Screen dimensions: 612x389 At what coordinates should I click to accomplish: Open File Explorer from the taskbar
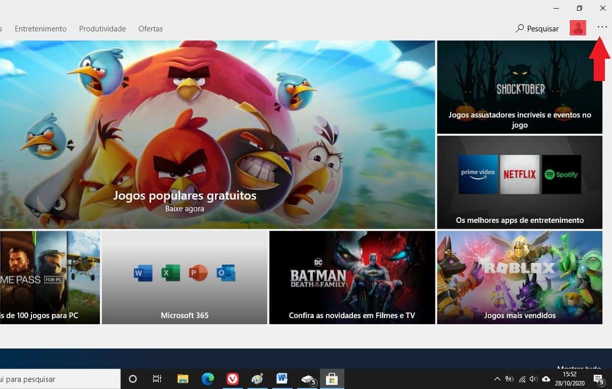(183, 379)
